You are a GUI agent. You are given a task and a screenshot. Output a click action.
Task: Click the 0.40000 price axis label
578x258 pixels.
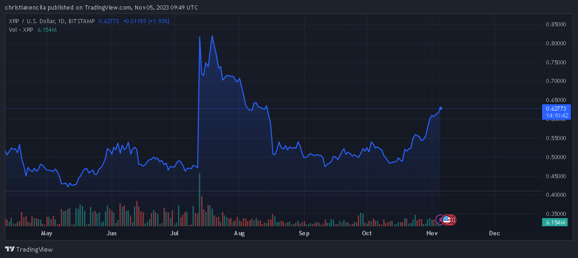tap(556, 195)
